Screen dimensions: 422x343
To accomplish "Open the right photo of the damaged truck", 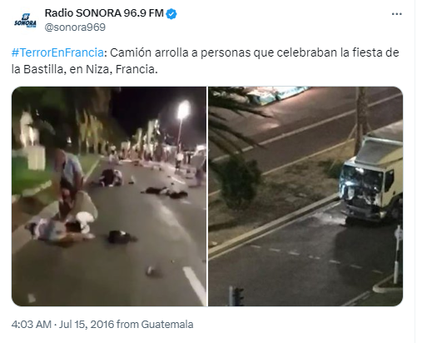I will pyautogui.click(x=305, y=196).
